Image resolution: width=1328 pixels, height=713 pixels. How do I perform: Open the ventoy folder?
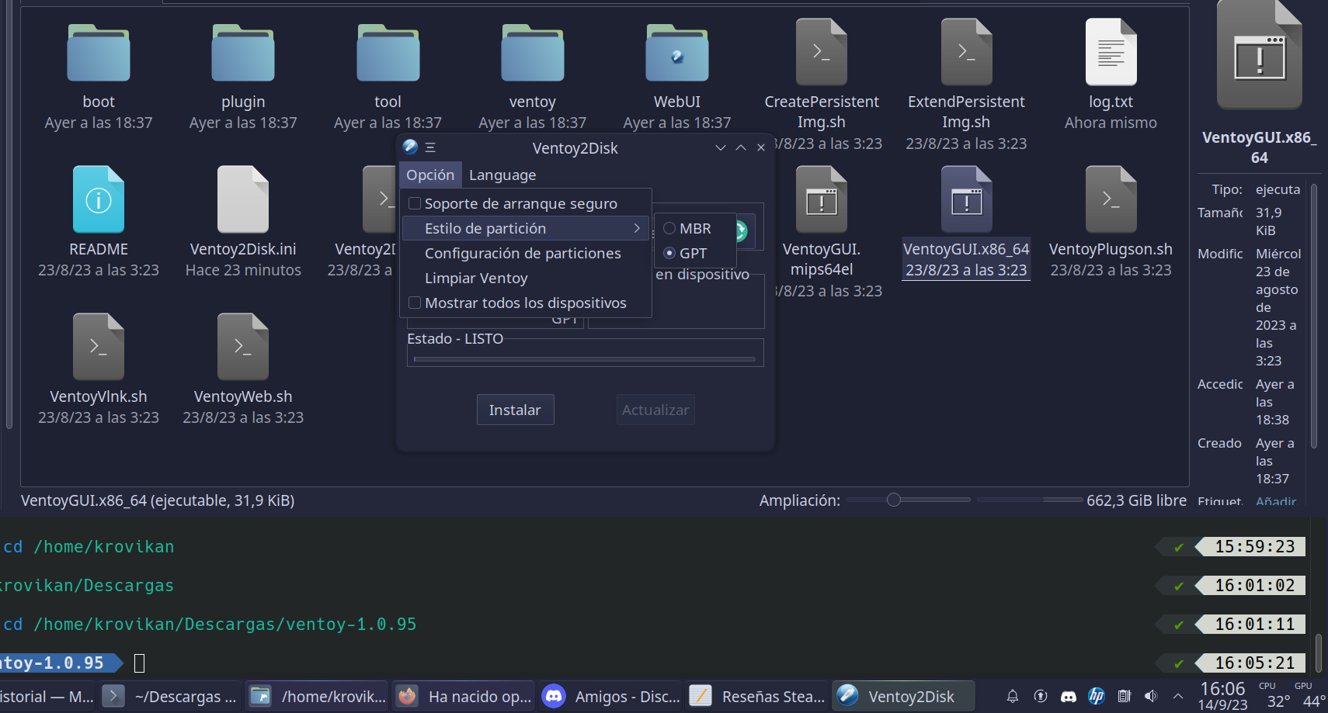coord(532,54)
